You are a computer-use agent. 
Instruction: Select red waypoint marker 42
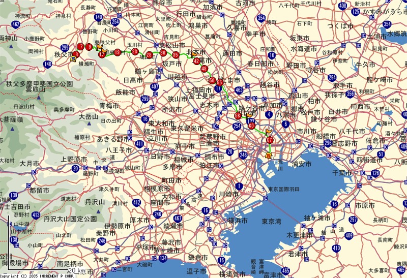click(196, 61)
